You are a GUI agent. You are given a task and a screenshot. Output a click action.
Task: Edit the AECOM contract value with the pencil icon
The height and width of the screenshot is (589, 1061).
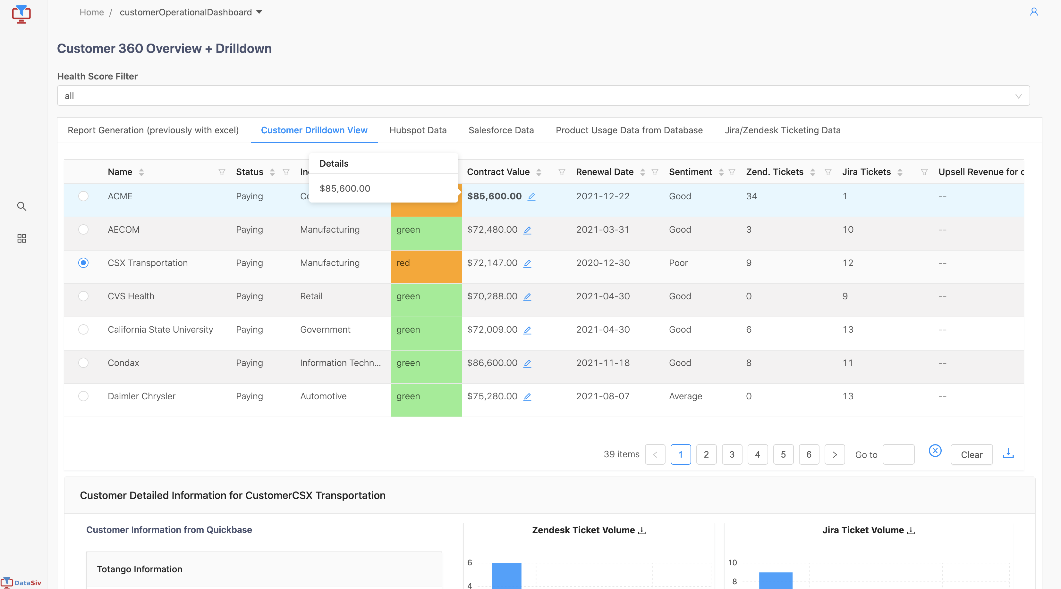tap(527, 230)
